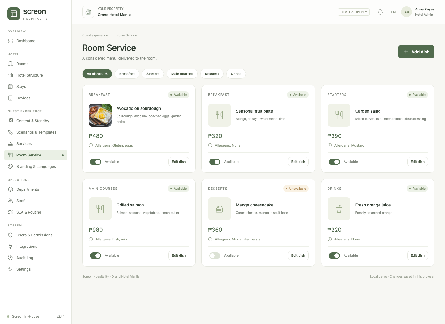Click the Demo Property badge
445x324 pixels.
click(x=354, y=12)
